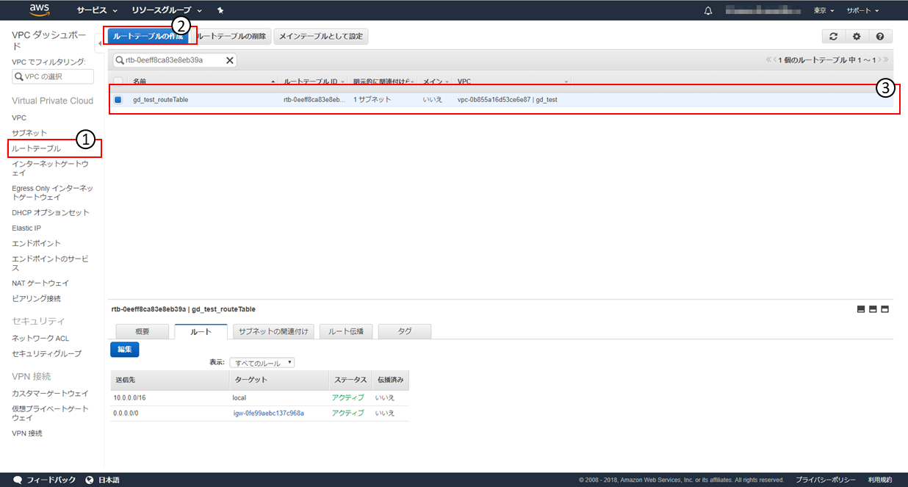Maximize the details pane using rightmost layout icon
This screenshot has width=908, height=487.
(885, 309)
